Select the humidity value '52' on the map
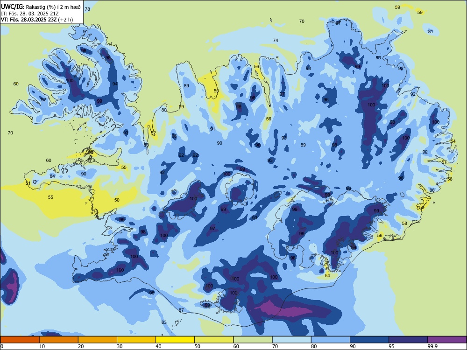467x350 pixels. click(153, 133)
